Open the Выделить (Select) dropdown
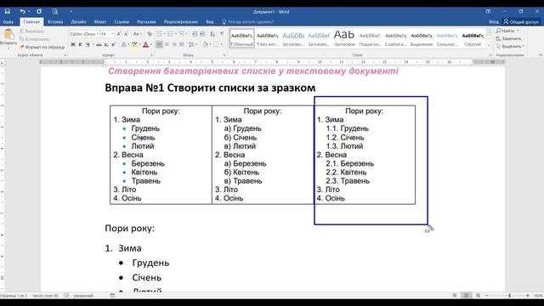Image resolution: width=544 pixels, height=306 pixels. [x=509, y=46]
